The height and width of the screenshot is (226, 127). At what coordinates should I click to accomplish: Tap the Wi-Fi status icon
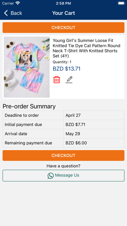(x=18, y=3)
